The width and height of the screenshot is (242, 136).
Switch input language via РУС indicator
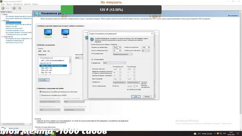click(x=225, y=133)
